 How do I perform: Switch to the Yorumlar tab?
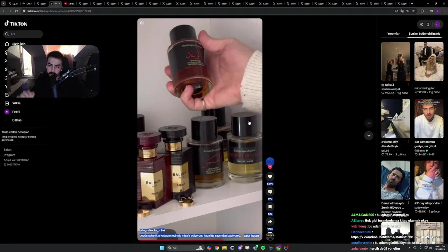(x=393, y=34)
